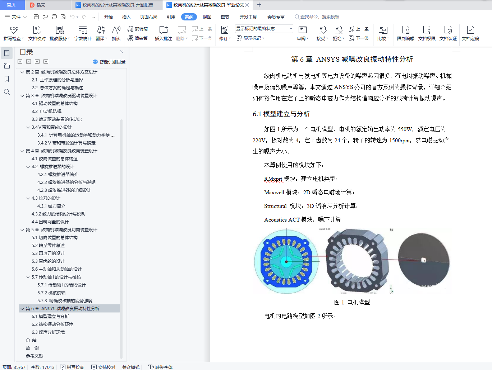Insert a comment with 插入批注
This screenshot has width=492, height=370.
(164, 33)
